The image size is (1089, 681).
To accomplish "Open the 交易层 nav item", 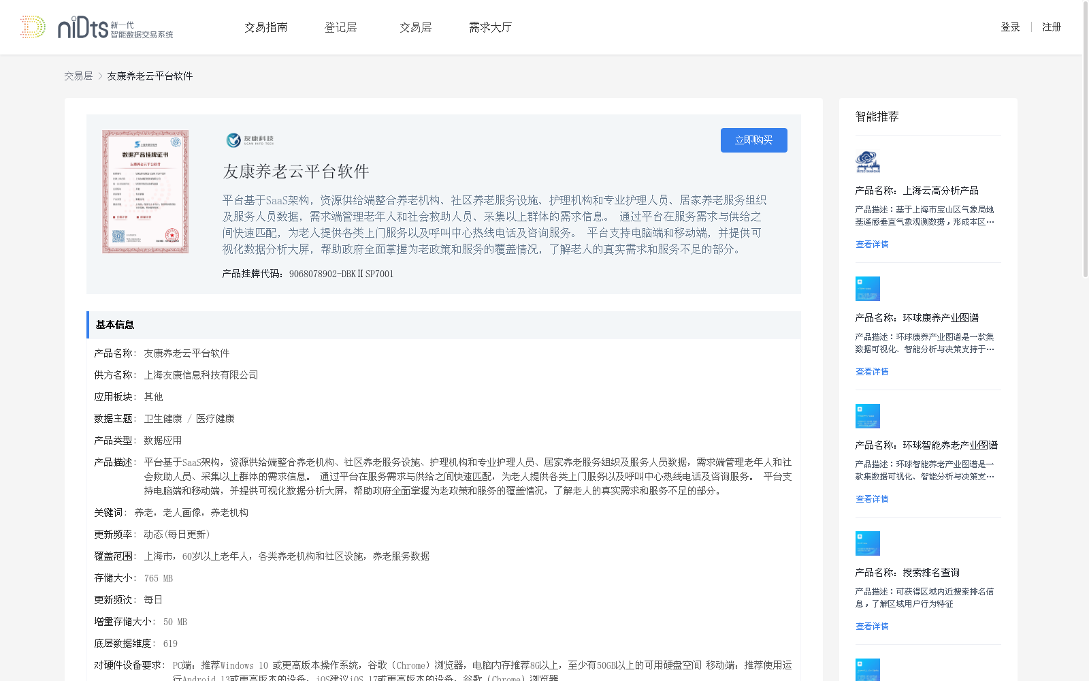I will pos(416,27).
